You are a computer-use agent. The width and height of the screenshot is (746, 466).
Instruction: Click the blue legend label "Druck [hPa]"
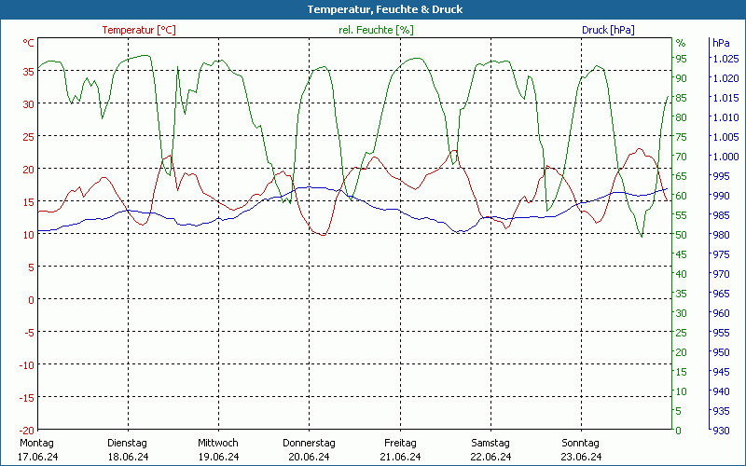(608, 30)
